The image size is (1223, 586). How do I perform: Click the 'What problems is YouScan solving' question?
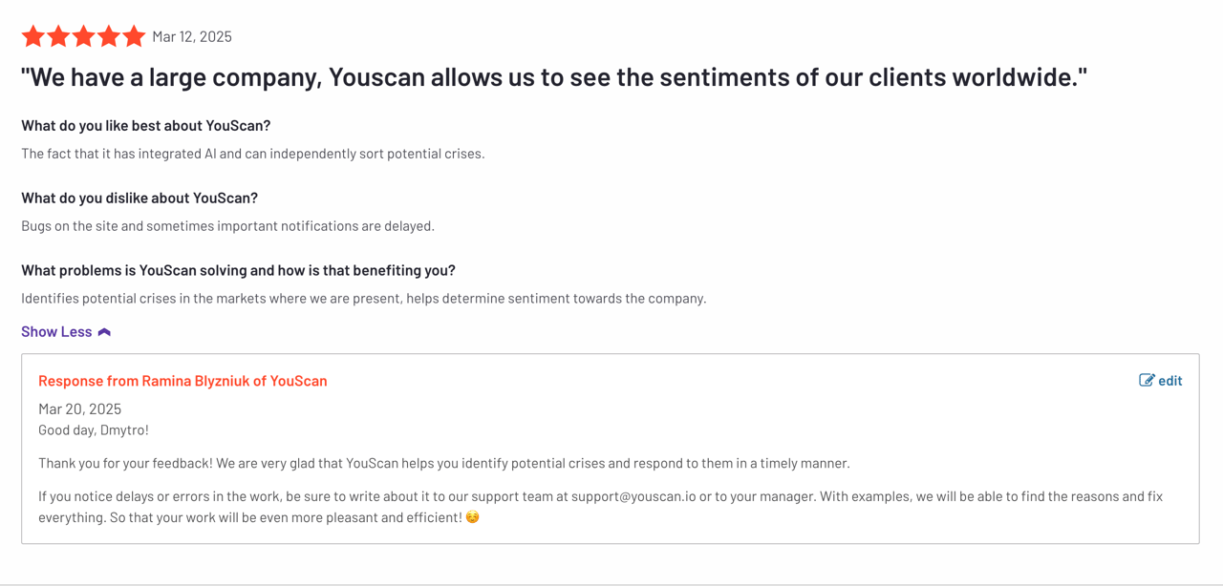point(238,270)
